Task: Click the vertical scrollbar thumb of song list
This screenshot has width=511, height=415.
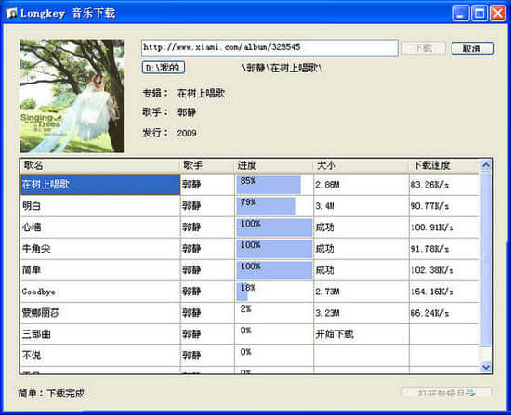Action: [x=486, y=259]
